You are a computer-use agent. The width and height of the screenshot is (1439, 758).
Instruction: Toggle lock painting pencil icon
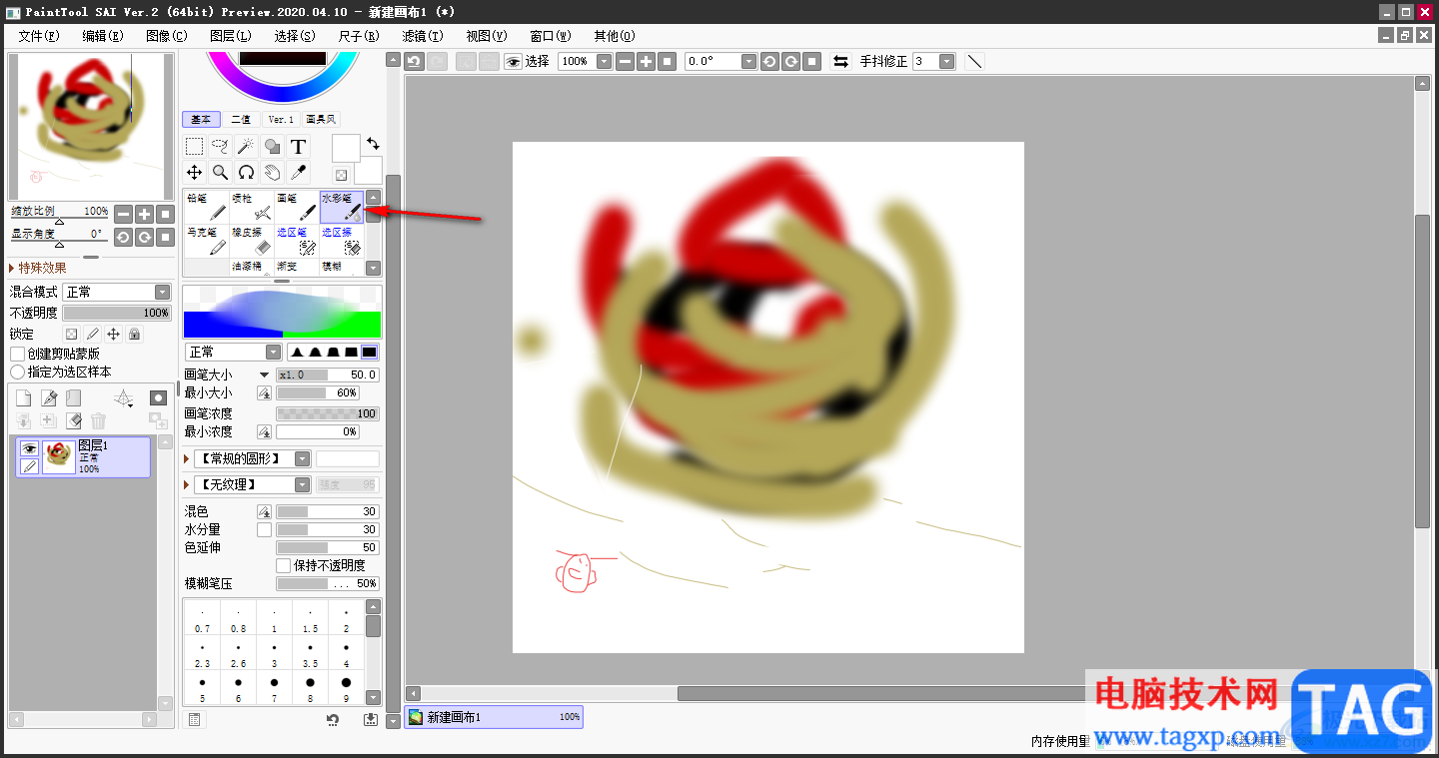point(92,334)
